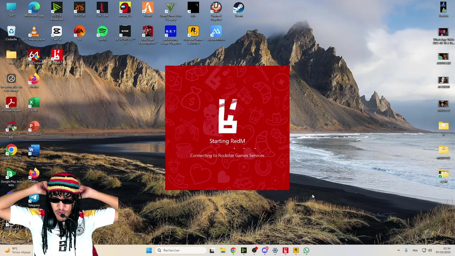Click the EA app desktop icon
The image size is (455, 256).
click(x=80, y=33)
